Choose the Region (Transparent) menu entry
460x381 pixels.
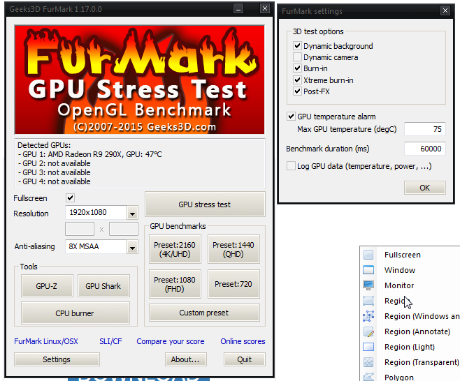pos(422,362)
